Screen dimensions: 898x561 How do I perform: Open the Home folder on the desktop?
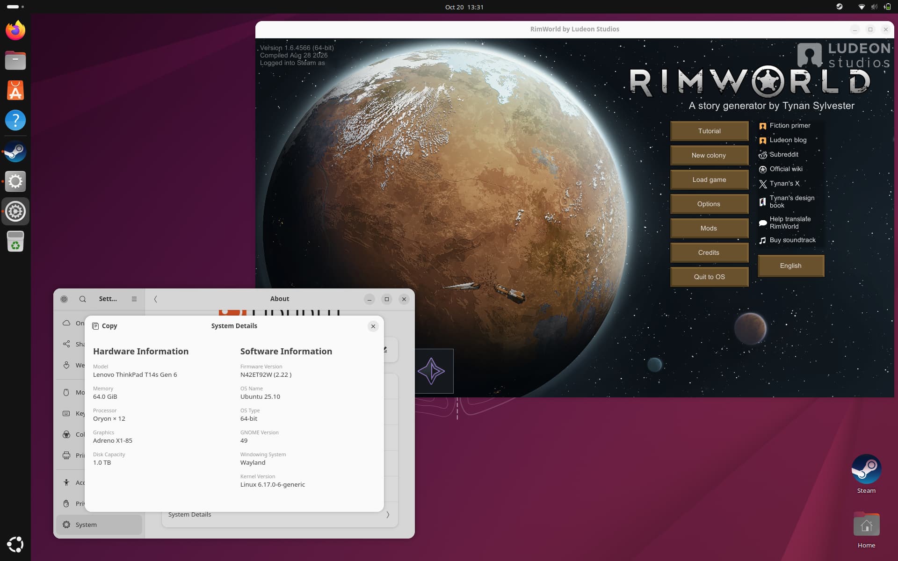pos(866,524)
